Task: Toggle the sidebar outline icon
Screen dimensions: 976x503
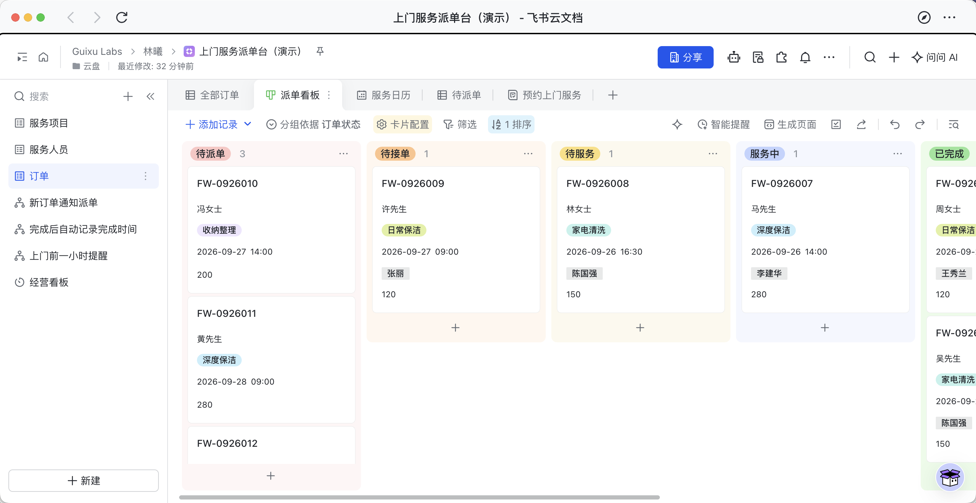Action: coord(22,58)
